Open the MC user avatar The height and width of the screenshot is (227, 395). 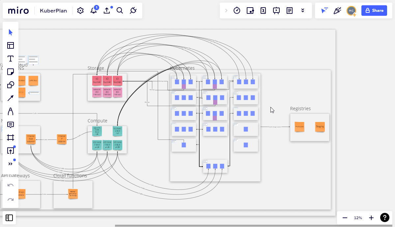click(352, 11)
